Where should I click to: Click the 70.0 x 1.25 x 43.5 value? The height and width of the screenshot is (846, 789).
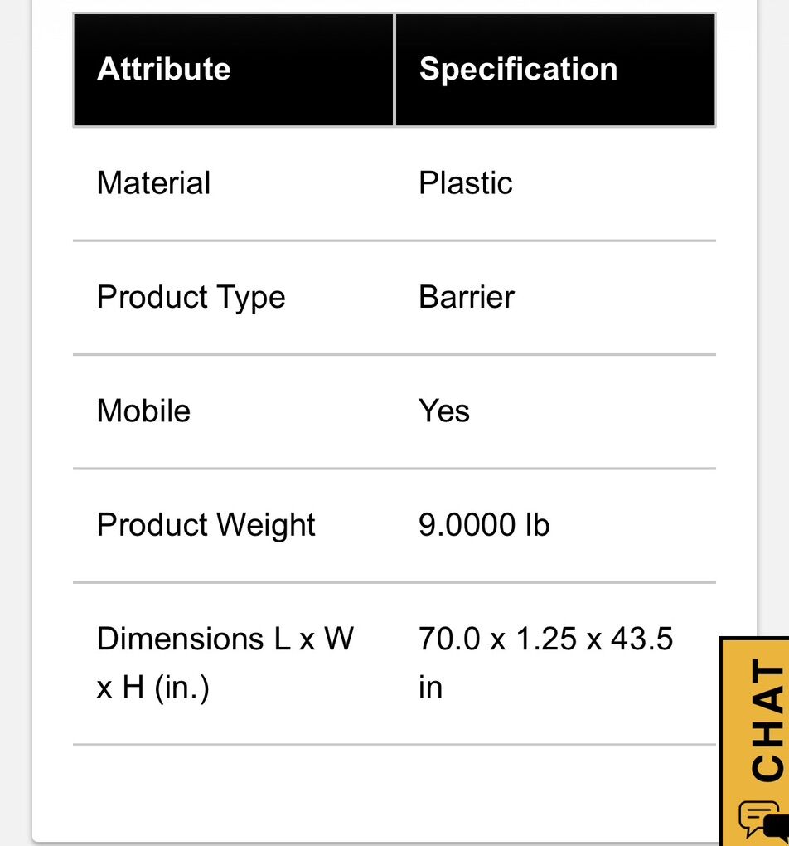[x=545, y=639]
